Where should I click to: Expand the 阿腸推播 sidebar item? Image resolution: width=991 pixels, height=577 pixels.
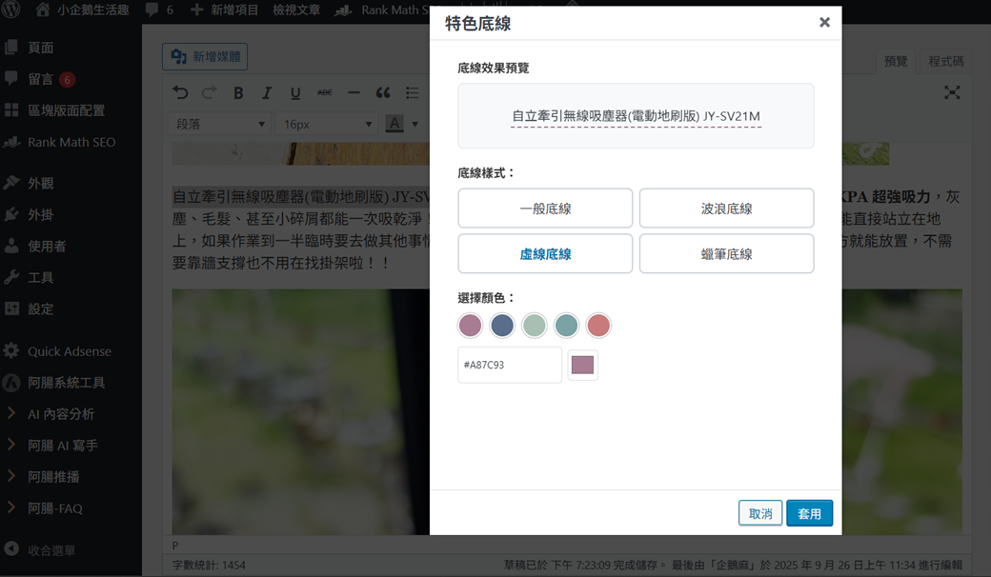[x=53, y=477]
